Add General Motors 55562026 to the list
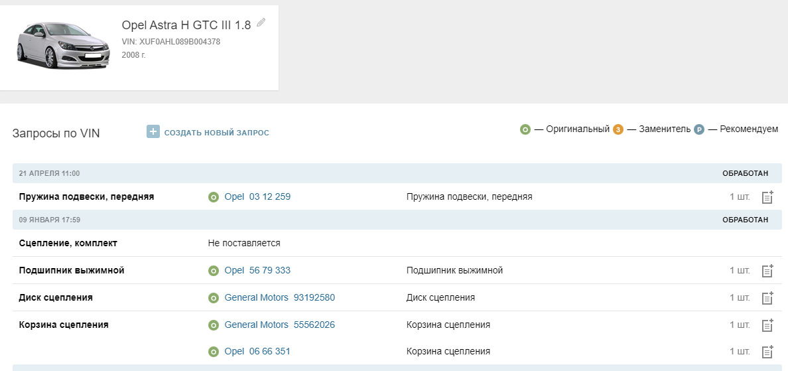 point(767,325)
